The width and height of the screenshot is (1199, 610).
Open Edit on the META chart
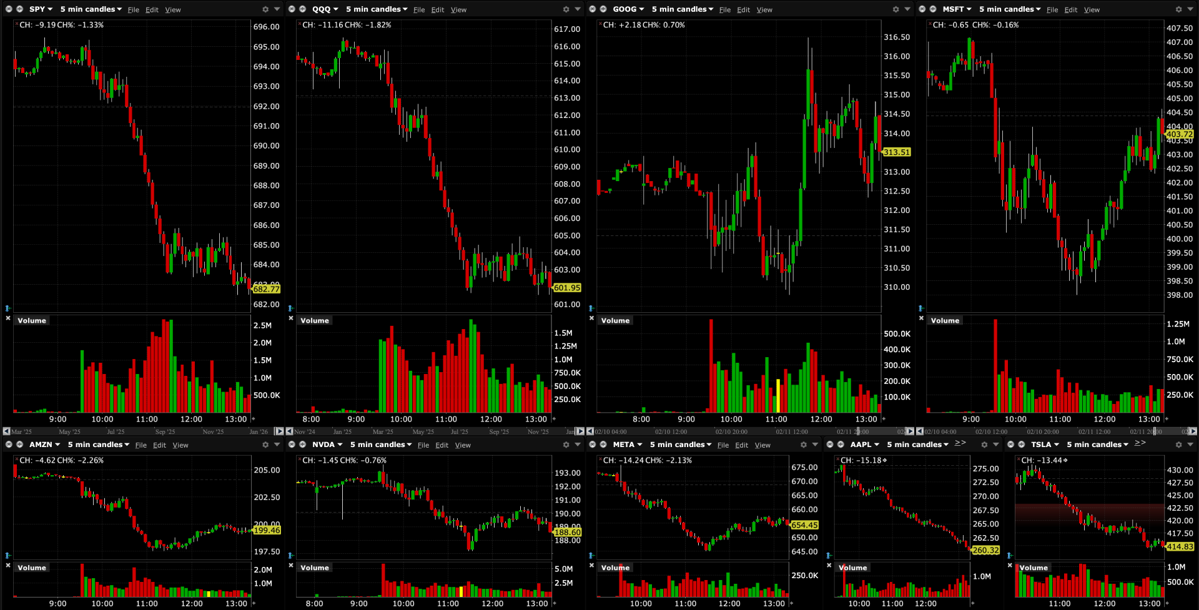coord(741,445)
